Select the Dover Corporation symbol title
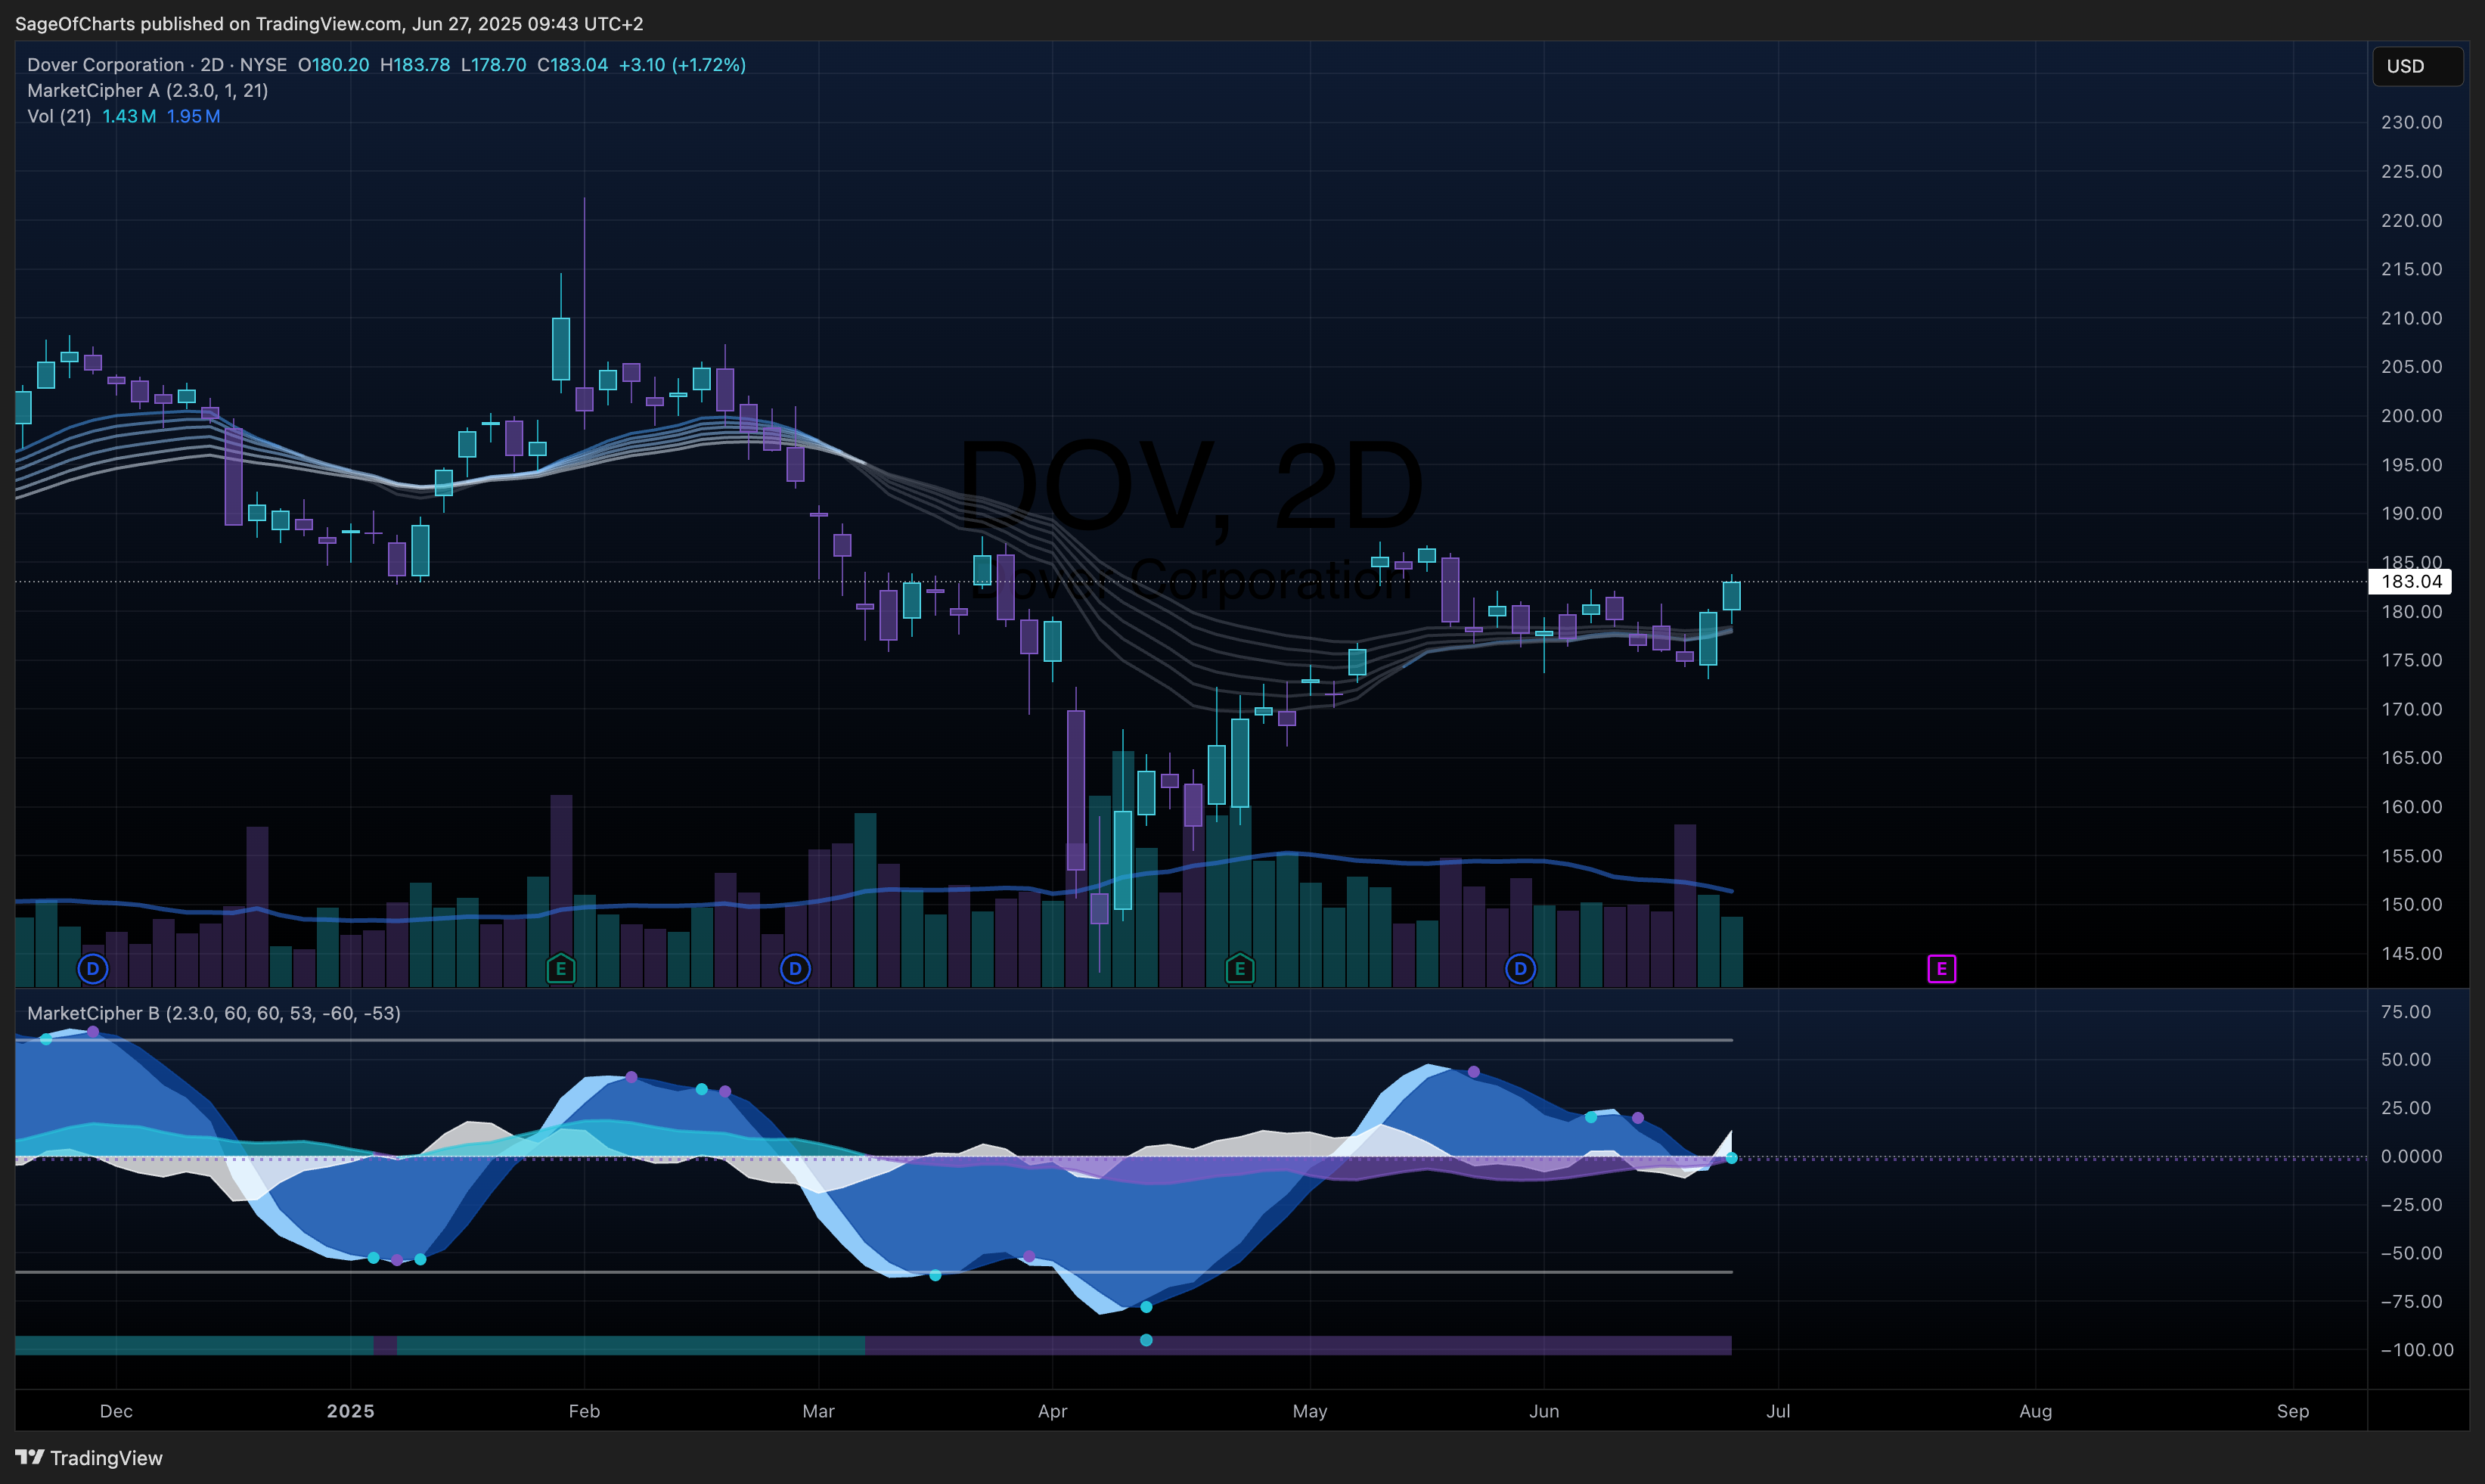 (157, 64)
